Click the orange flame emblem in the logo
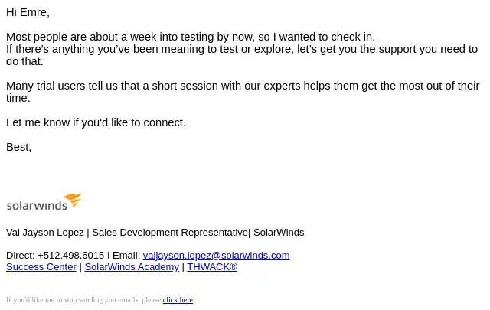The image size is (490, 310). click(73, 200)
